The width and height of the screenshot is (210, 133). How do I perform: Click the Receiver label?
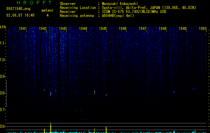tap(68, 12)
